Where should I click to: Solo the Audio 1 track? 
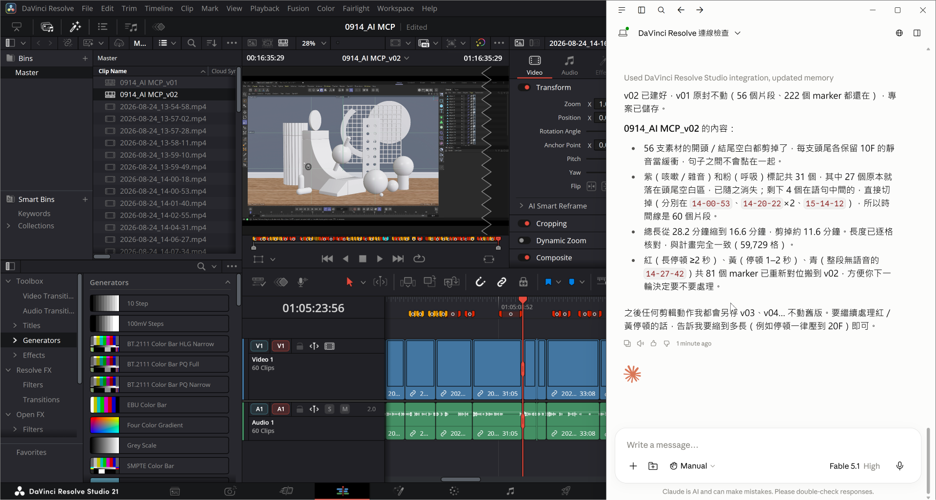tap(330, 409)
